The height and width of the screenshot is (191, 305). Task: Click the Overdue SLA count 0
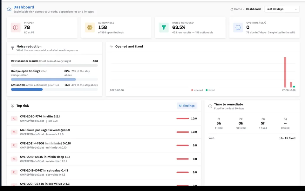point(247,27)
